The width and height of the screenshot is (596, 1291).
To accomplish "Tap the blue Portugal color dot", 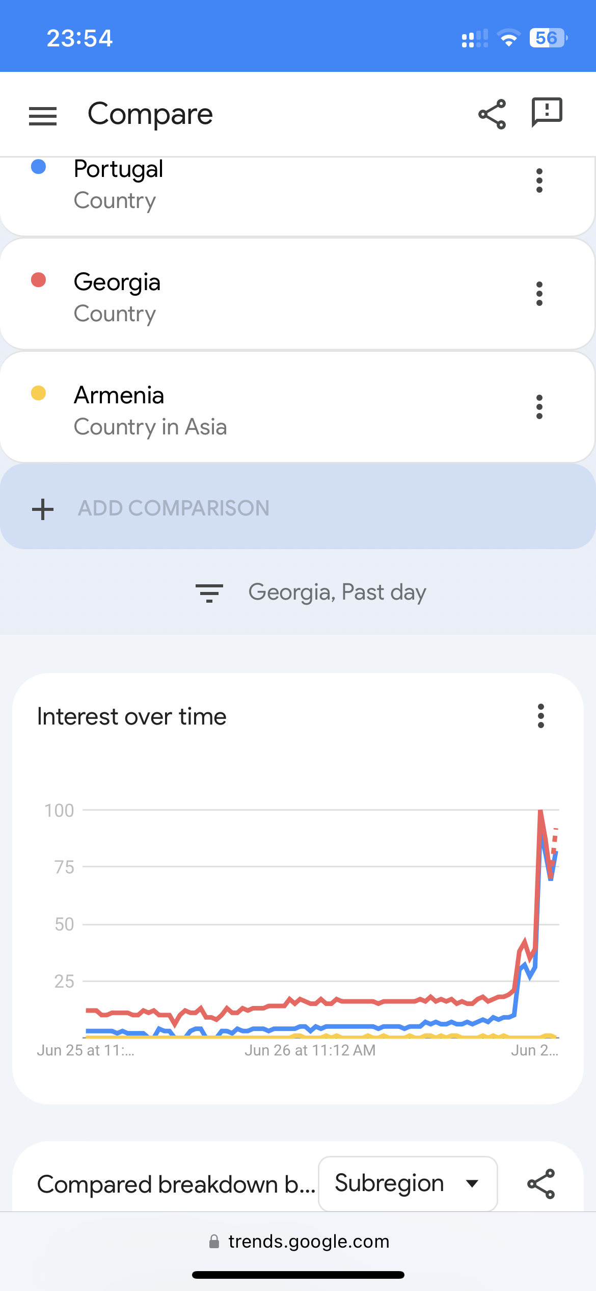I will click(39, 167).
